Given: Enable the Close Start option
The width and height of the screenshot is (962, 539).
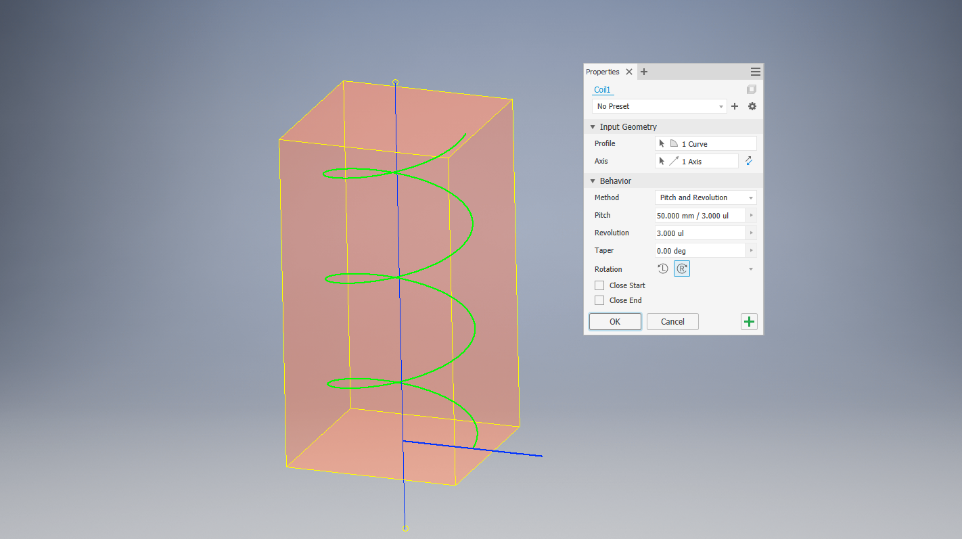Looking at the screenshot, I should coord(599,285).
